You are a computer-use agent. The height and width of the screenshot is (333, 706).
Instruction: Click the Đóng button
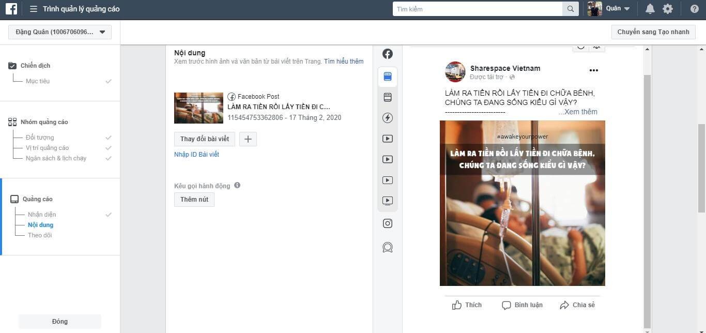coord(60,322)
